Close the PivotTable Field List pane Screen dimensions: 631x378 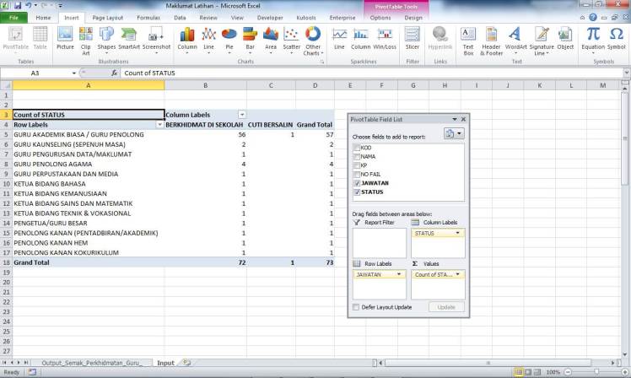[x=463, y=120]
